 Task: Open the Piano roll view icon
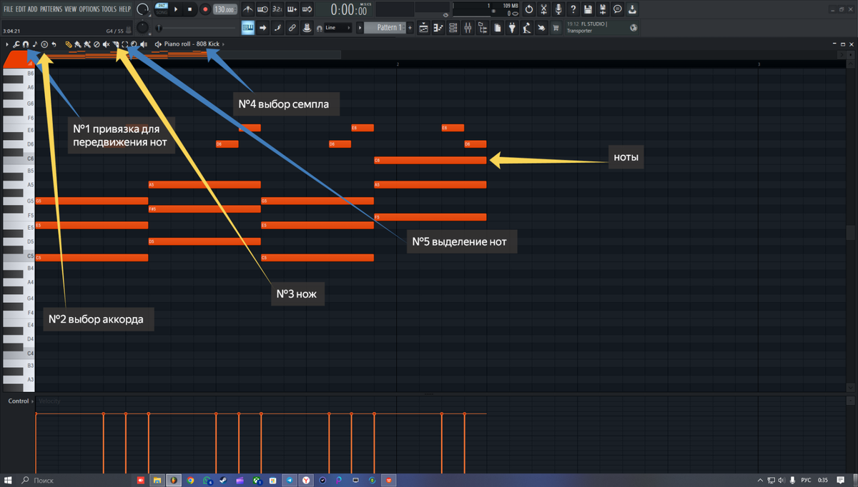(438, 27)
